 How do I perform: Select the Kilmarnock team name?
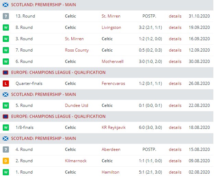(x=75, y=161)
